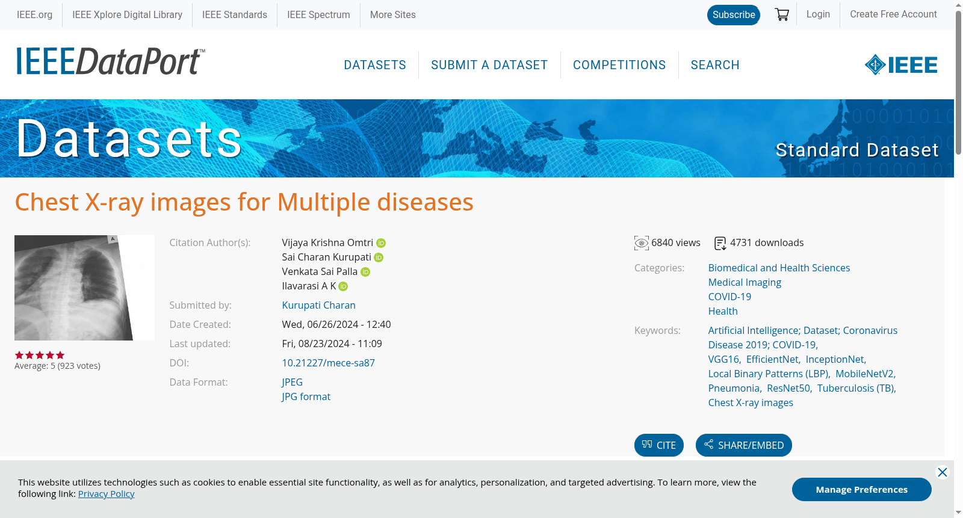Screen dimensions: 963x518
Task: Click the Tuberculosis (TB) keyword
Action: coord(856,389)
